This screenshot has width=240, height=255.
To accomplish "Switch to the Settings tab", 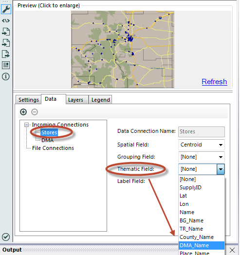I will pyautogui.click(x=28, y=100).
